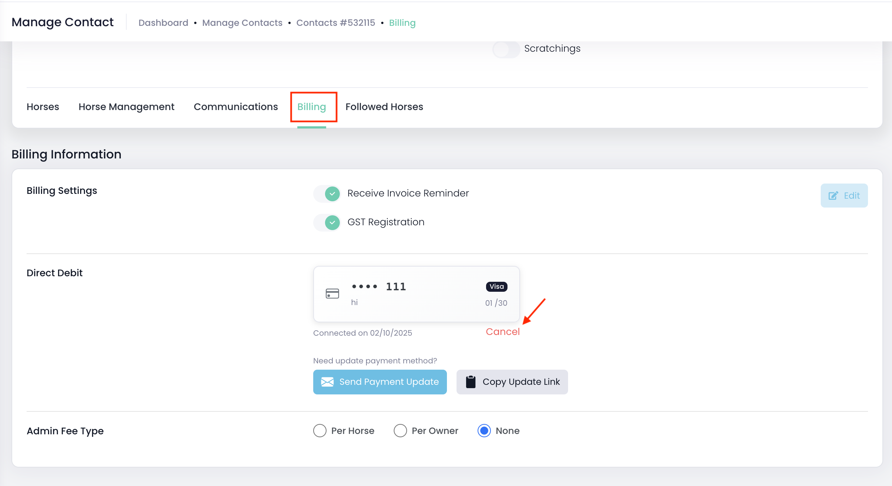Turn off GST Registration toggle

(x=327, y=222)
